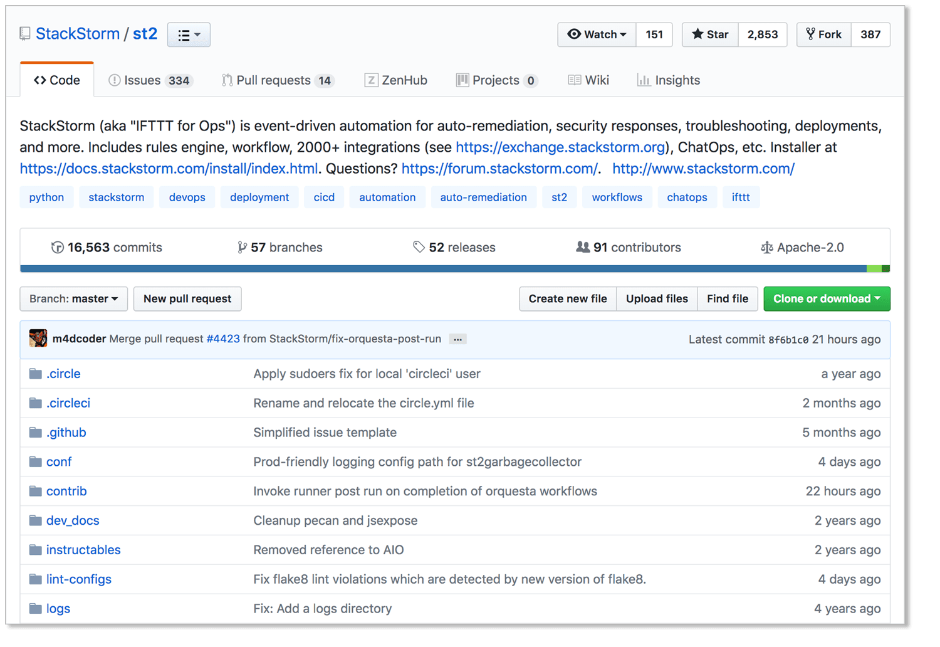
Task: Star the st2 repository
Action: (710, 34)
